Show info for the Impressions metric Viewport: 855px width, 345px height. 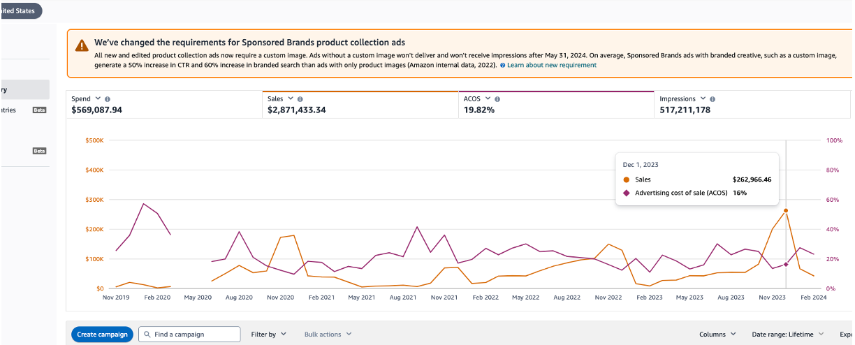coord(712,99)
